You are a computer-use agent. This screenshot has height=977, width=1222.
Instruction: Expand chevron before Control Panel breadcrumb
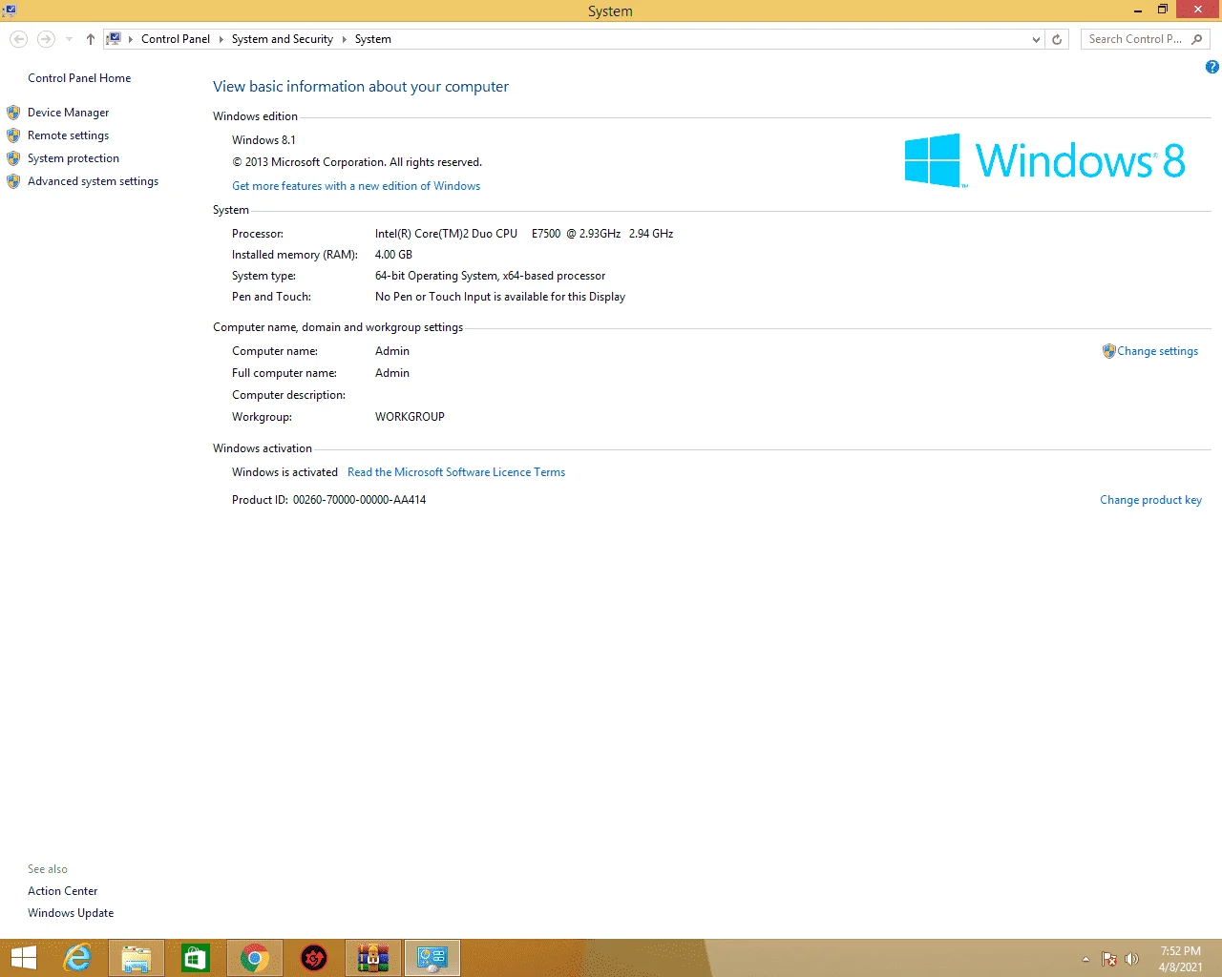(131, 39)
